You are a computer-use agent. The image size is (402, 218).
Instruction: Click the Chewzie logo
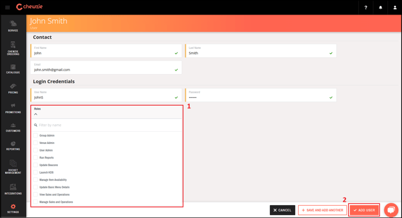[x=29, y=6]
